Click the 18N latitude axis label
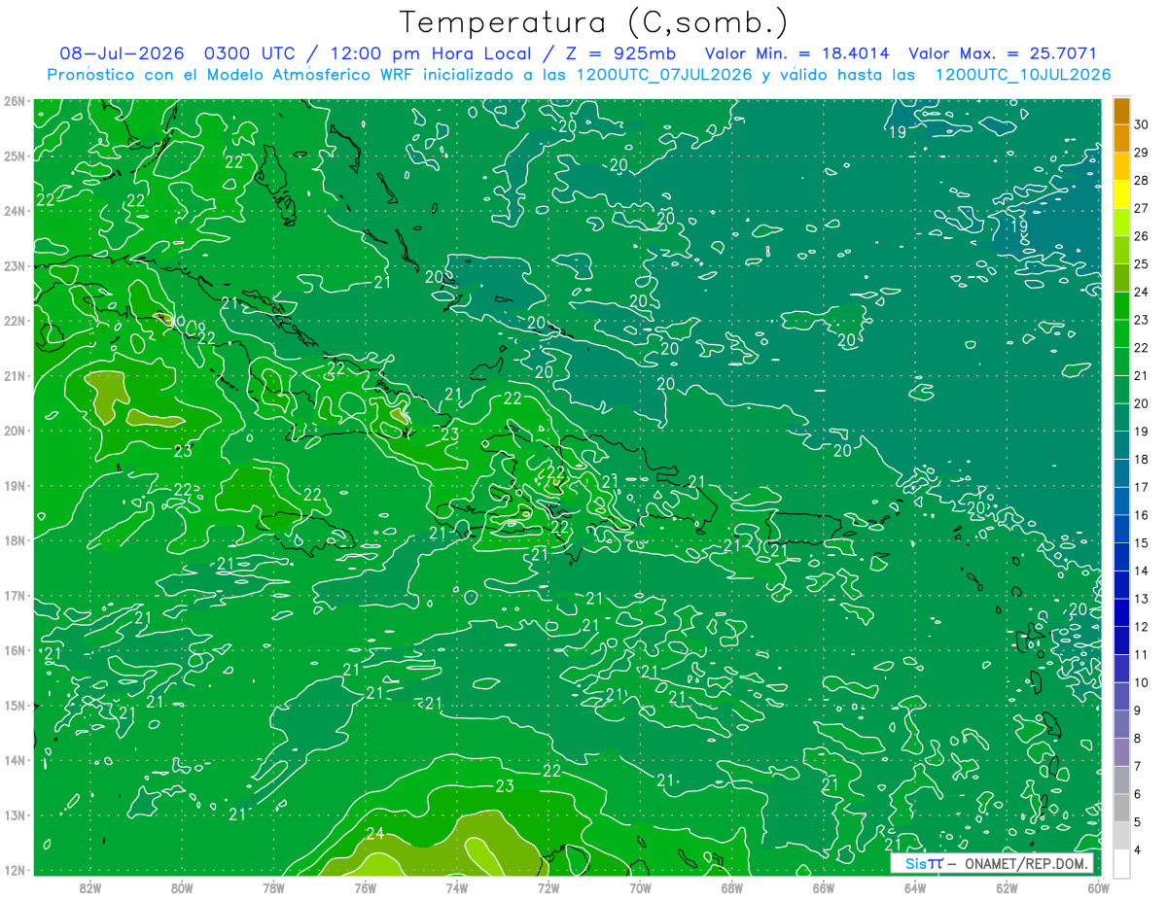This screenshot has height=901, width=1167. point(14,540)
